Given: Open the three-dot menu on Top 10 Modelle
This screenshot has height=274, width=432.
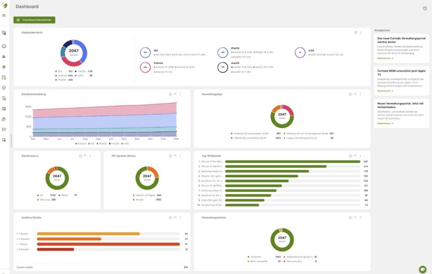Looking at the screenshot, I should (x=360, y=156).
